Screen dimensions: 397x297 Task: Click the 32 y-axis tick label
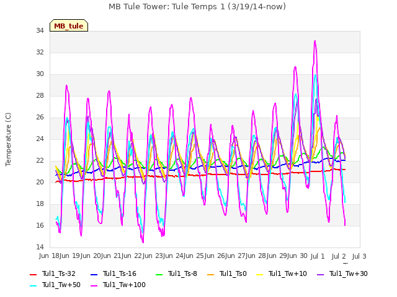pyautogui.click(x=40, y=52)
